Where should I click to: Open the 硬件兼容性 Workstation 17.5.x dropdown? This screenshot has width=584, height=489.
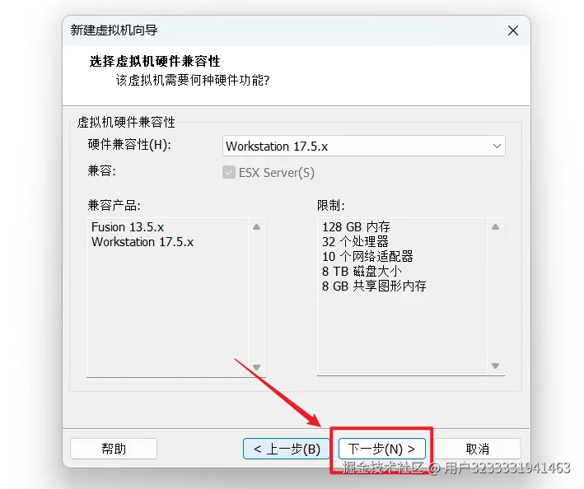(364, 146)
